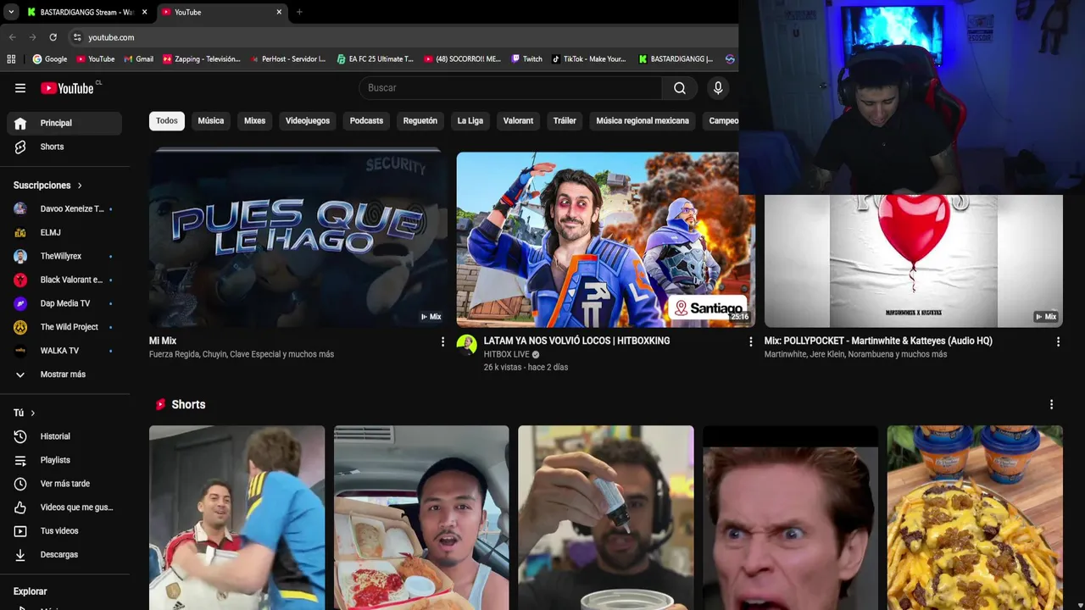
Task: Click the Buscar search field
Action: tap(511, 88)
